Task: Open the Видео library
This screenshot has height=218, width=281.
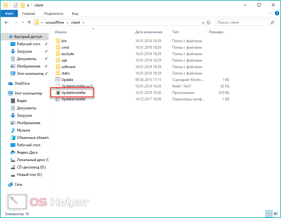Action: point(22,100)
